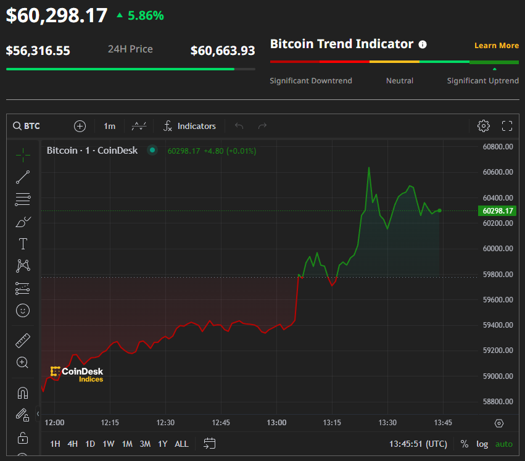Select the 3M time range
525x461 pixels.
coord(145,444)
